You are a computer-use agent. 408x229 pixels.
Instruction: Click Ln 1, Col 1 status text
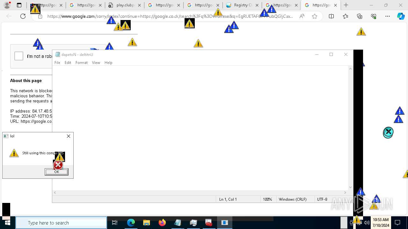[x=228, y=199]
